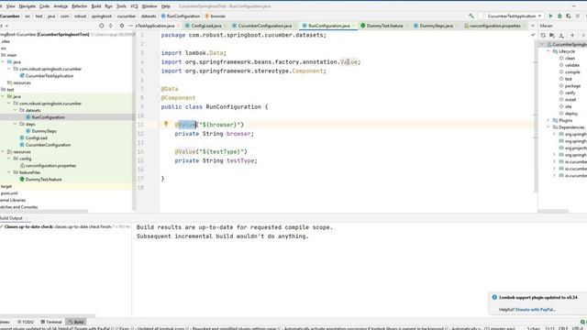This screenshot has height=330, width=587.
Task: Click the lightbulb quick-fix icon on line 11
Action: click(166, 124)
